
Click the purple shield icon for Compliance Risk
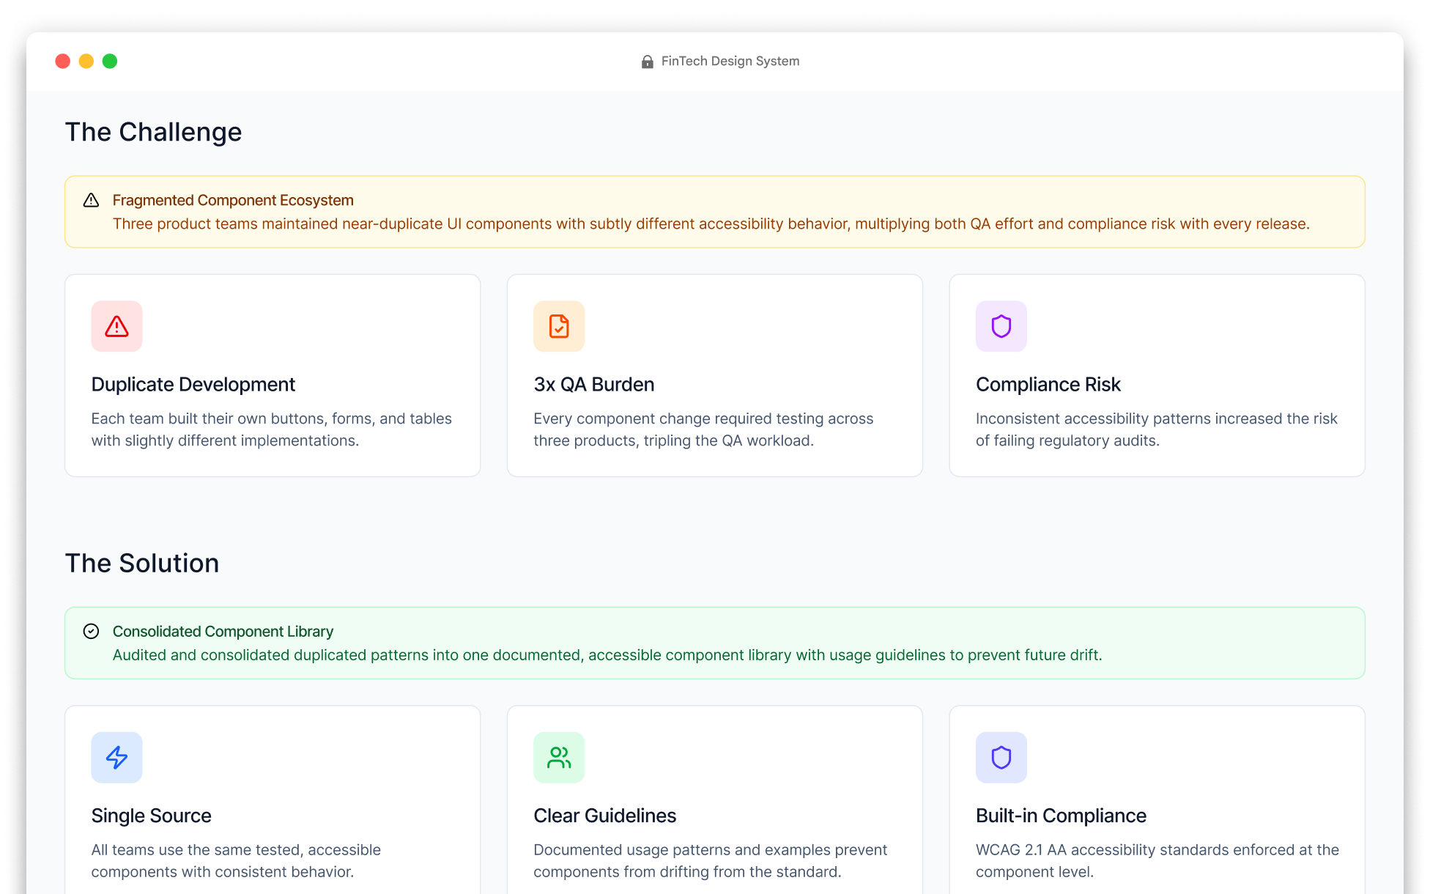(1001, 326)
